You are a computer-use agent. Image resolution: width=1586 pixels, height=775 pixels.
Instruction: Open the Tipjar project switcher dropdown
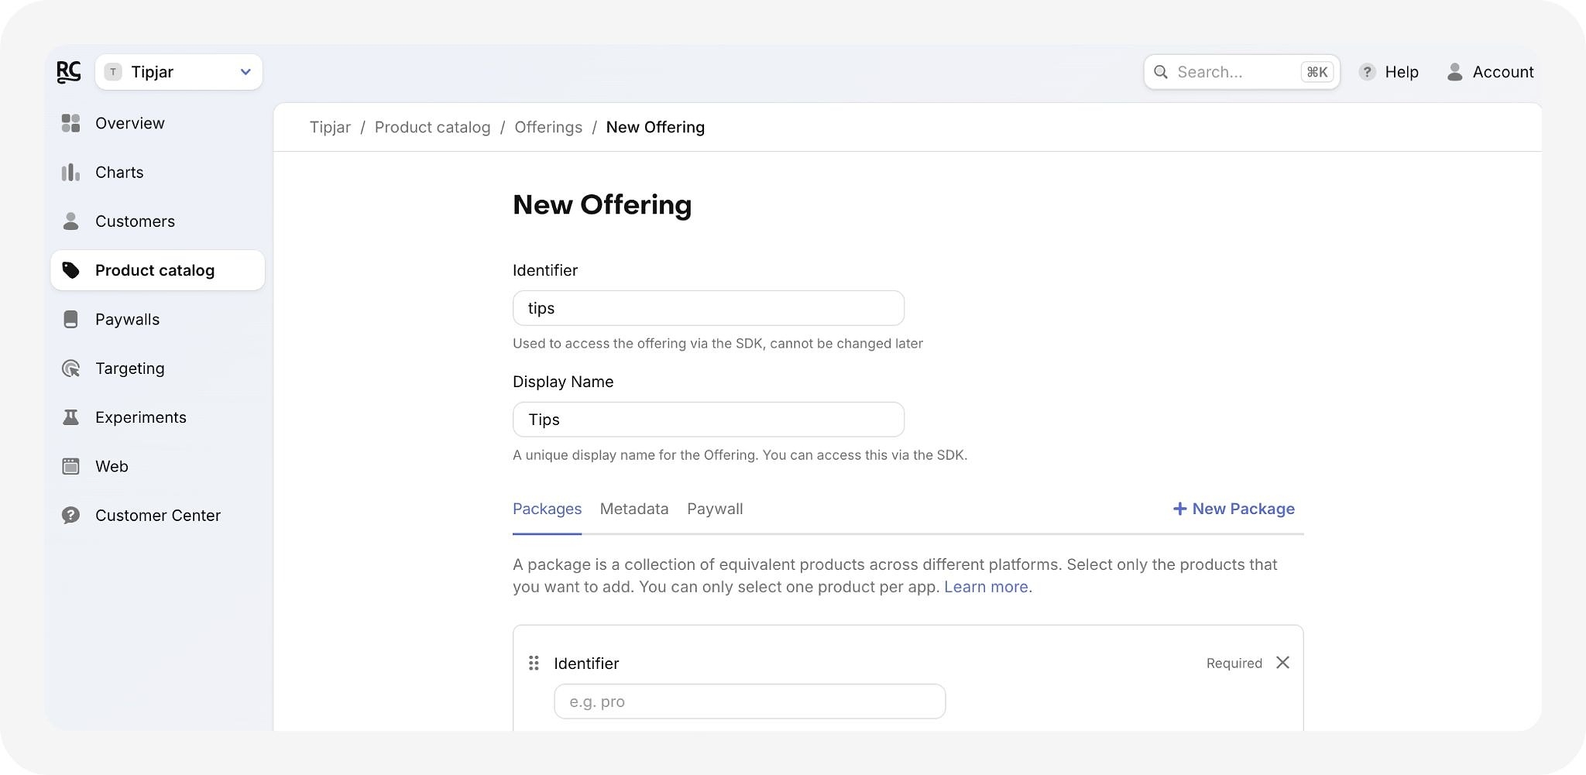coord(179,72)
